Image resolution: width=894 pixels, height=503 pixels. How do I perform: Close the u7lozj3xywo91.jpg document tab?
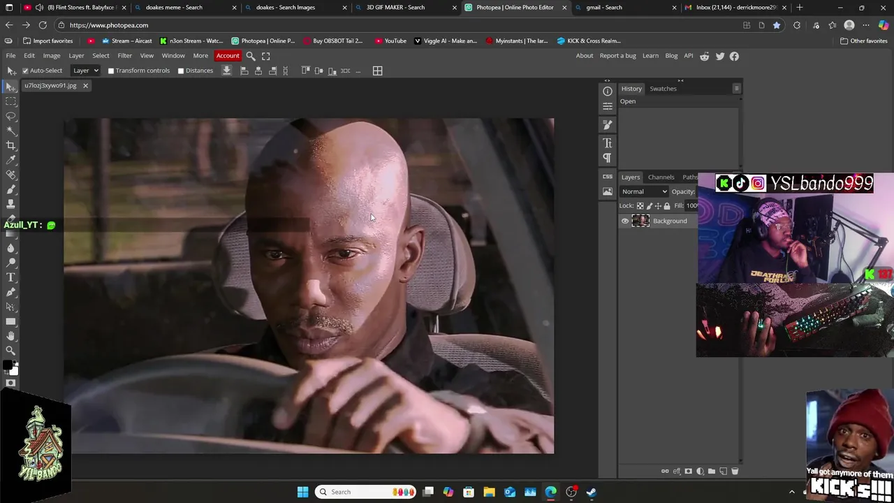coord(85,86)
